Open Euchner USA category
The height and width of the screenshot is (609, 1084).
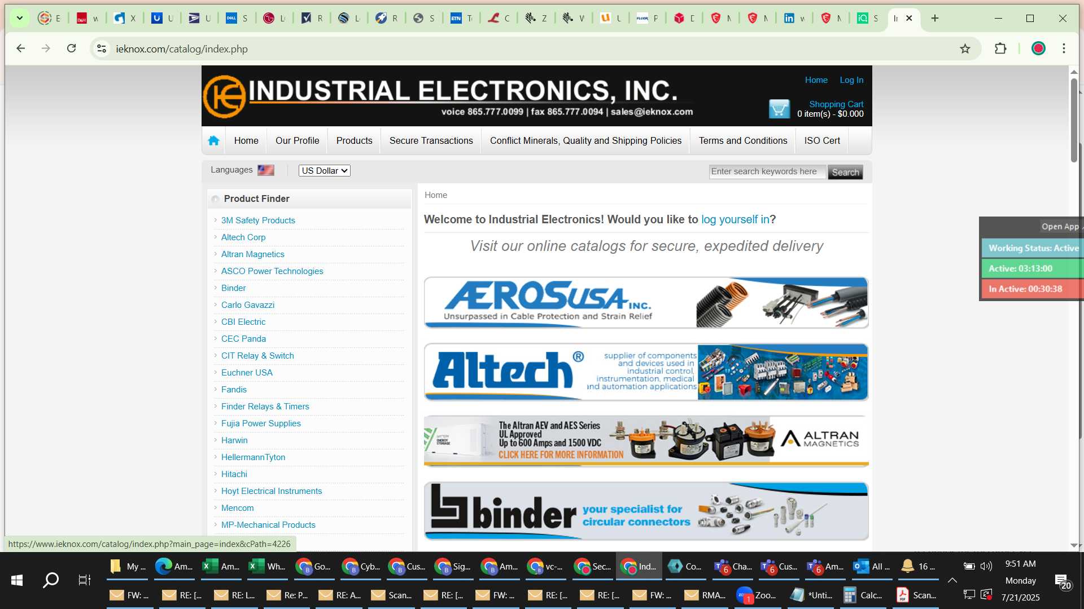247,373
